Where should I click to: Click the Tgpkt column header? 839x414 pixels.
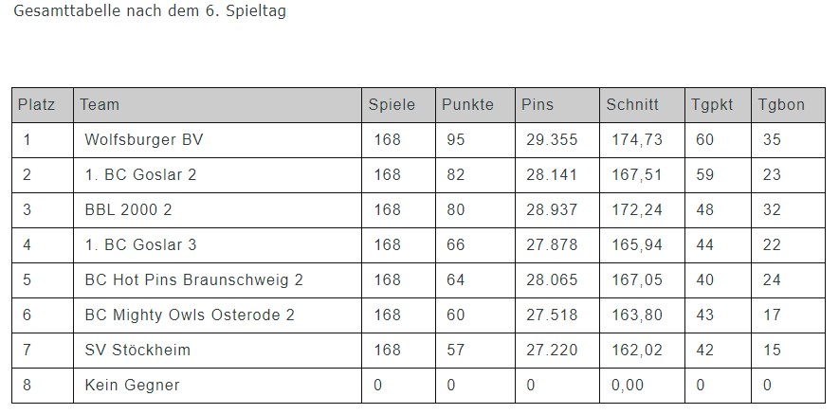pyautogui.click(x=712, y=105)
